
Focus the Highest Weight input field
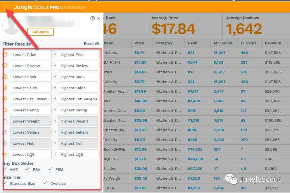[x=79, y=121]
